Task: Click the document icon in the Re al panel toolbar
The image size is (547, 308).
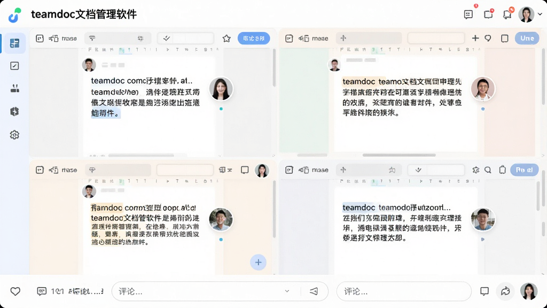Action: [289, 170]
